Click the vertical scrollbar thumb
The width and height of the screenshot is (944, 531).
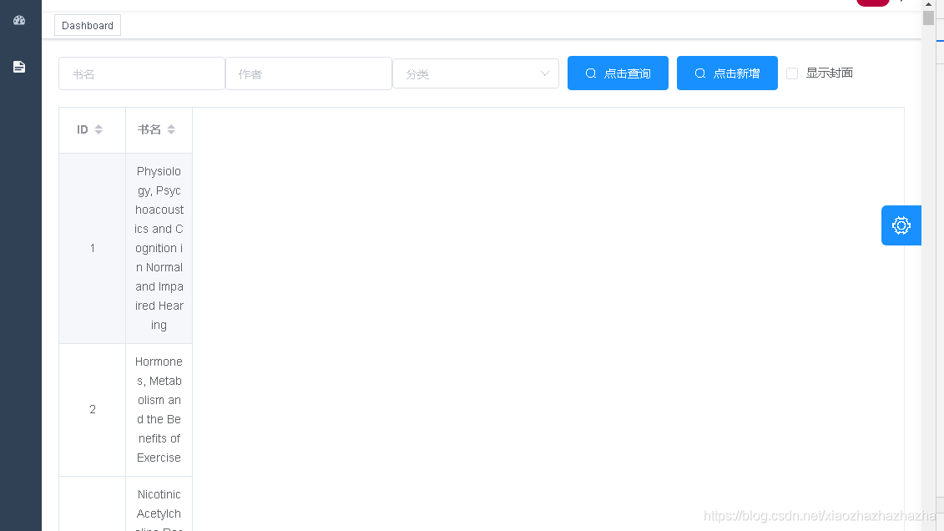tap(928, 18)
